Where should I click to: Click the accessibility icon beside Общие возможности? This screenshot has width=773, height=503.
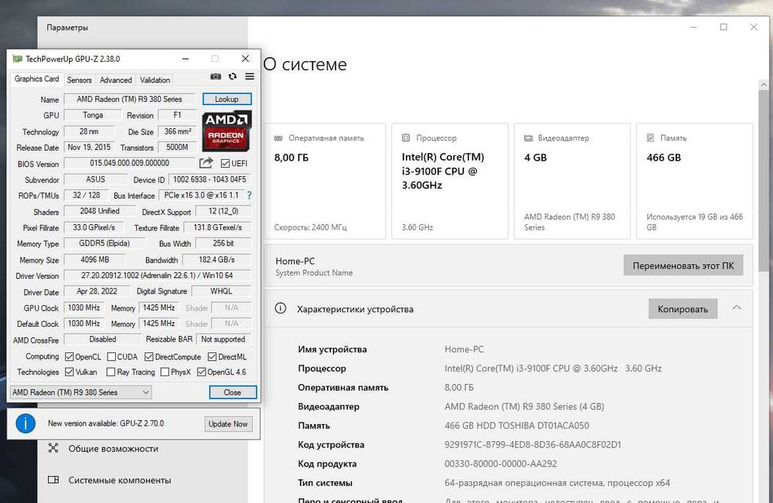pos(53,448)
